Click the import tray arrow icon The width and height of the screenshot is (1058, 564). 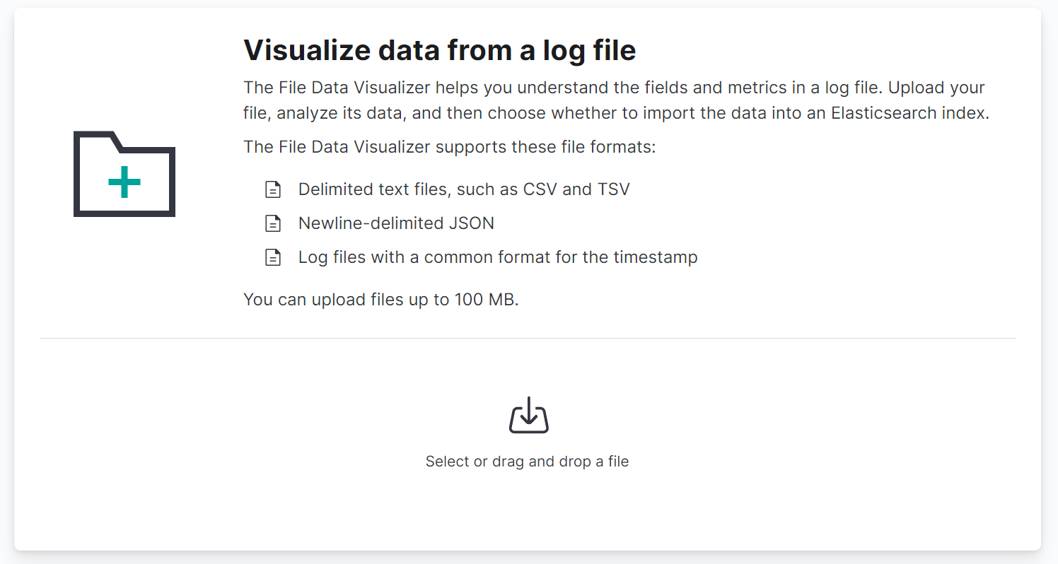pyautogui.click(x=528, y=416)
